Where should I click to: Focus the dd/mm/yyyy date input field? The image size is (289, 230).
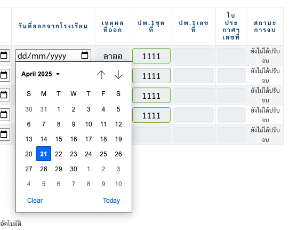(53, 55)
